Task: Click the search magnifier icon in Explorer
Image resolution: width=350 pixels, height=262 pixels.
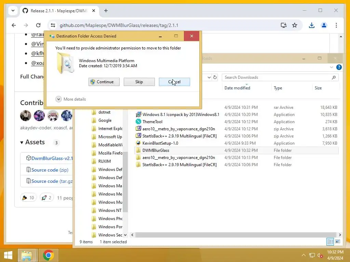Action: [334, 77]
